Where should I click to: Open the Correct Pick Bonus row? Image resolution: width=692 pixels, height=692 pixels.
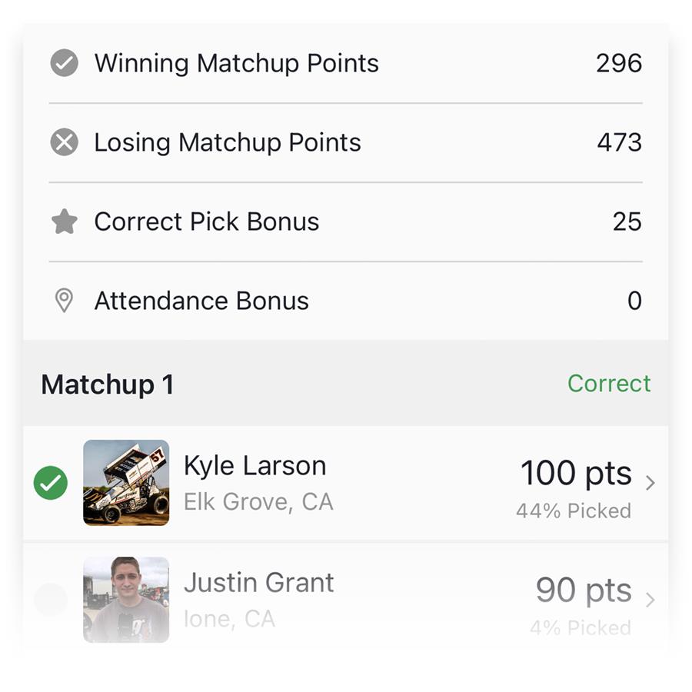point(345,221)
